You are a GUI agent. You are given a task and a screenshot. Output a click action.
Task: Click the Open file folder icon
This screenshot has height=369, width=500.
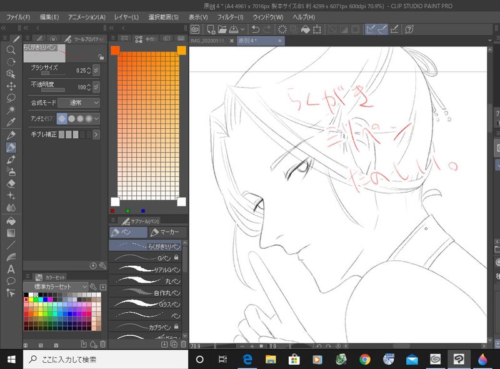pyautogui.click(x=222, y=29)
